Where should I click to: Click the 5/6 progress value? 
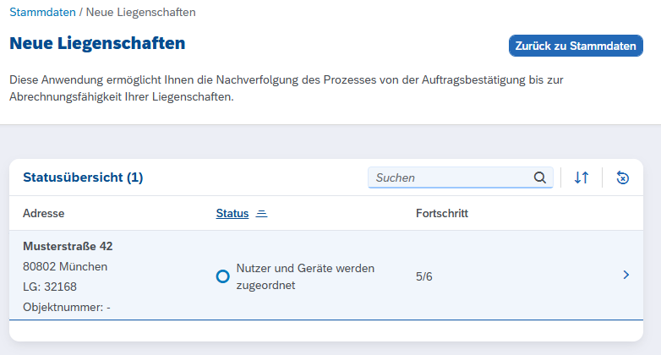424,276
